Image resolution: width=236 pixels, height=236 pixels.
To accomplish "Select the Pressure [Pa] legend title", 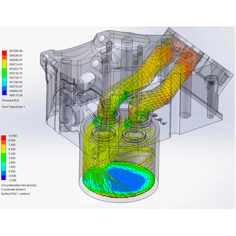I will point(9,101).
